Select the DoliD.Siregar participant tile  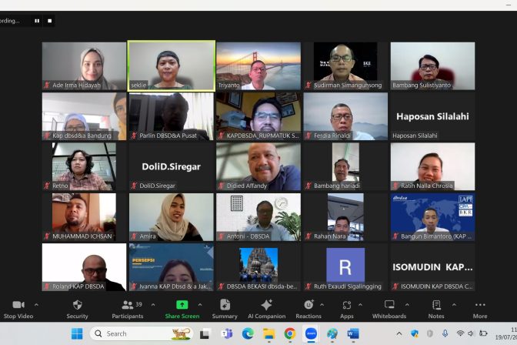[x=171, y=166]
